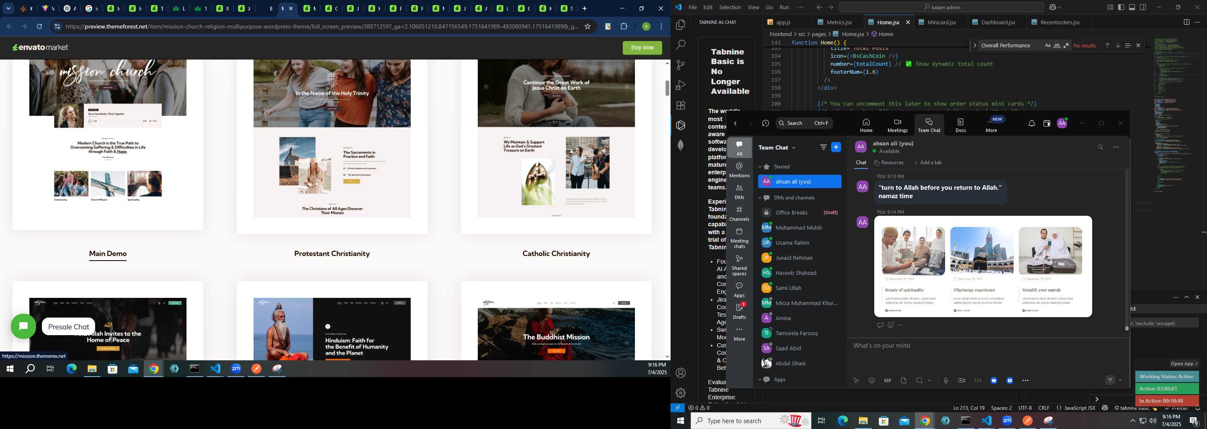Collapse Starred section in Zoom
This screenshot has height=429, width=1207.
(x=759, y=167)
